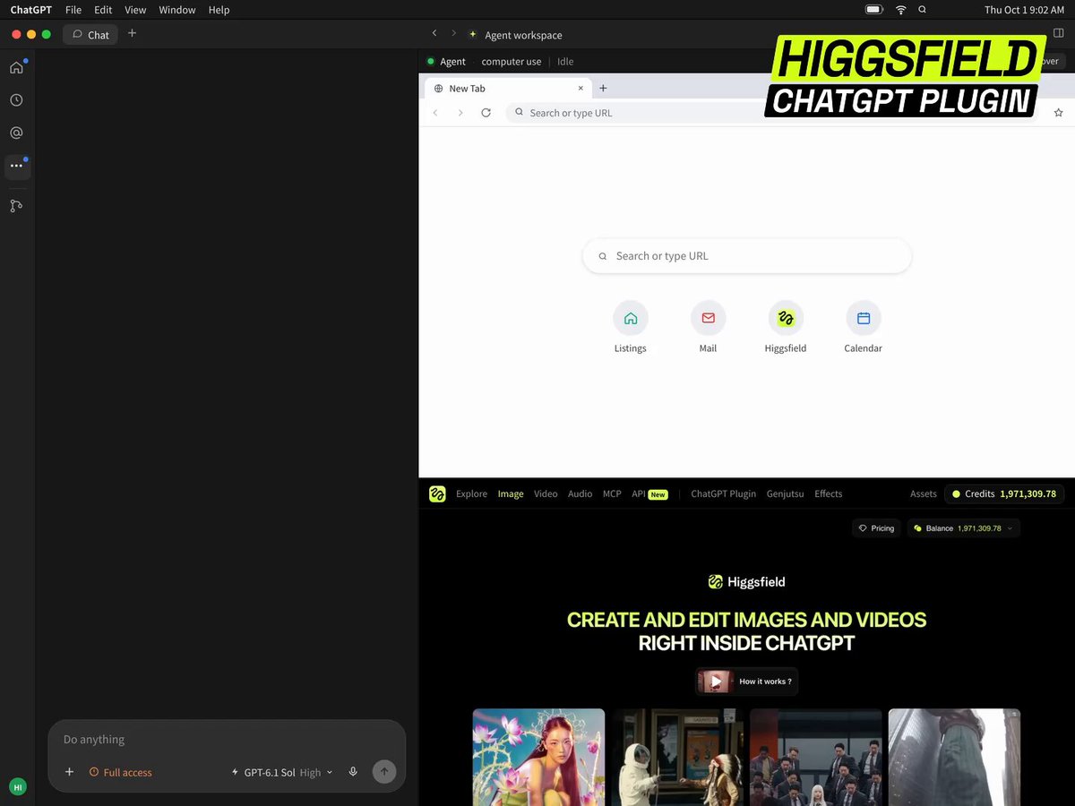Open the Calendar shortcut icon
This screenshot has width=1075, height=806.
click(x=864, y=318)
